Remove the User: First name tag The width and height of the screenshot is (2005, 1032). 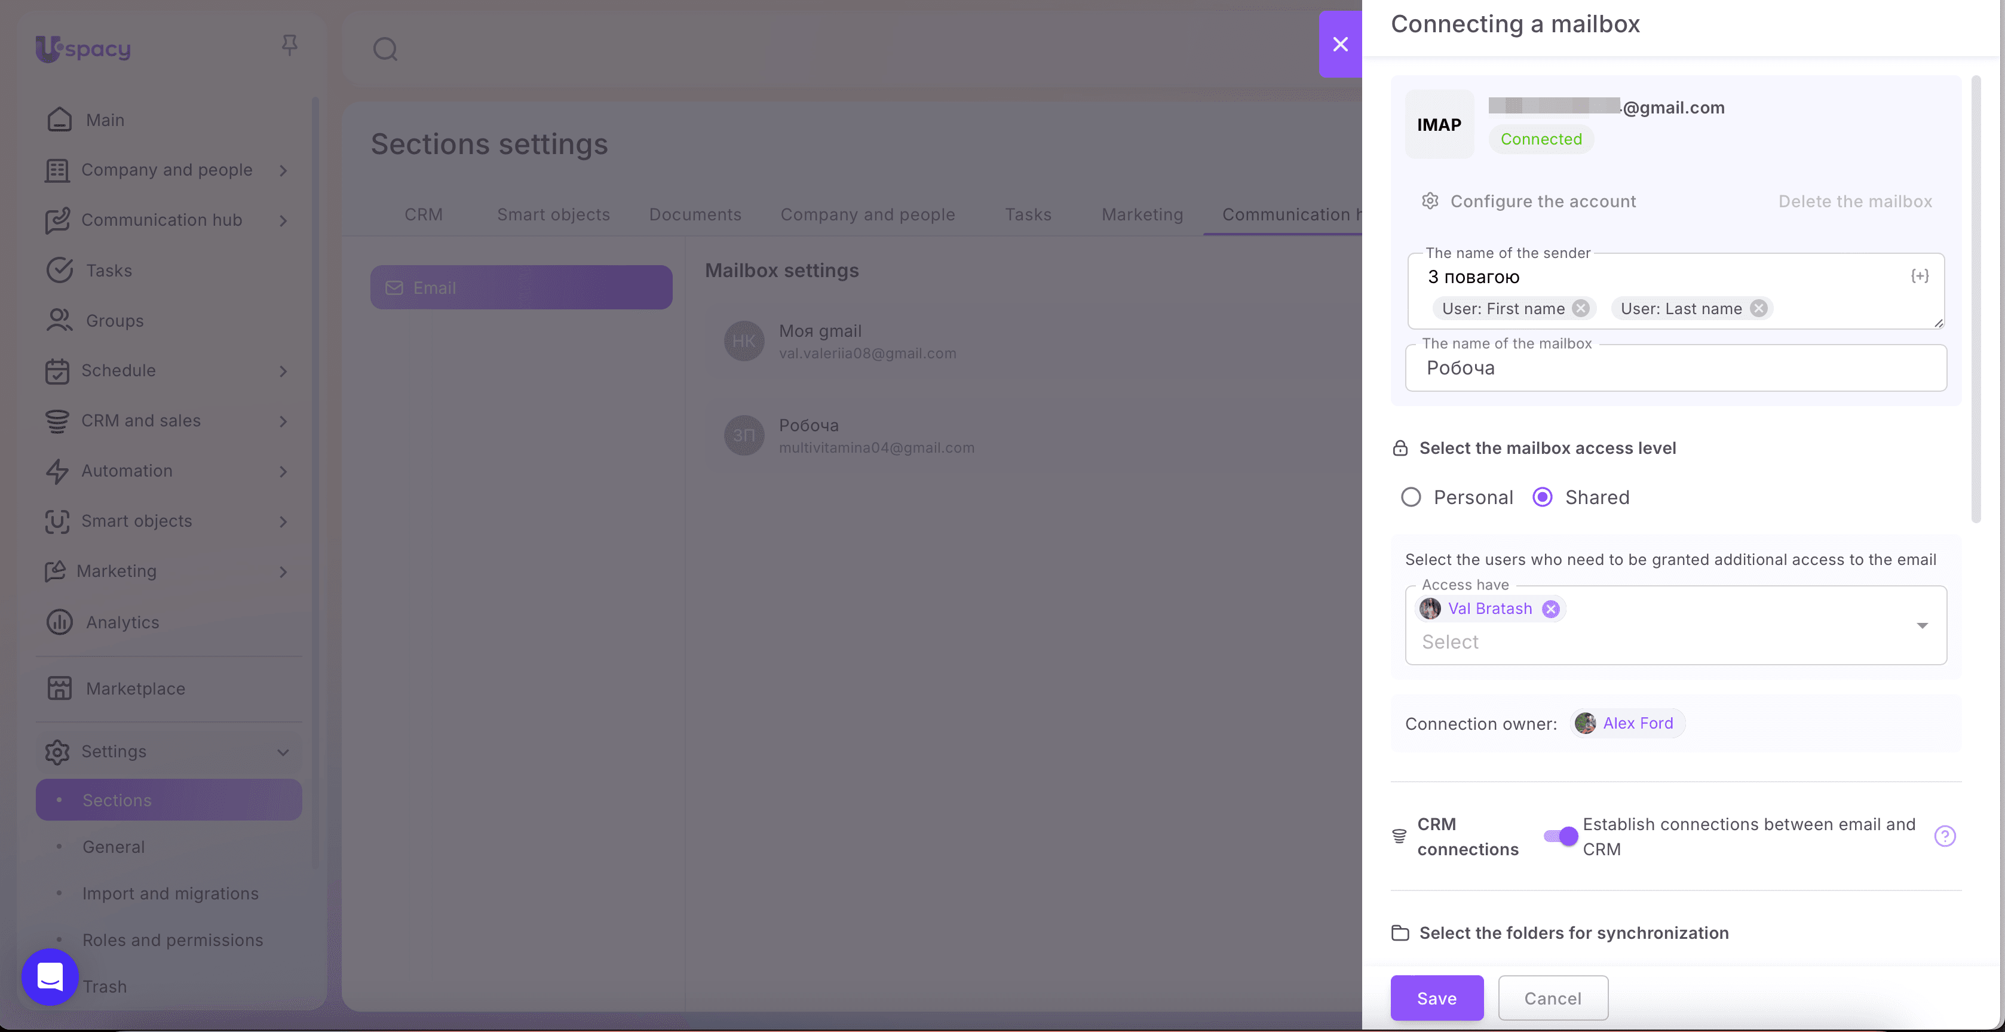click(1580, 309)
